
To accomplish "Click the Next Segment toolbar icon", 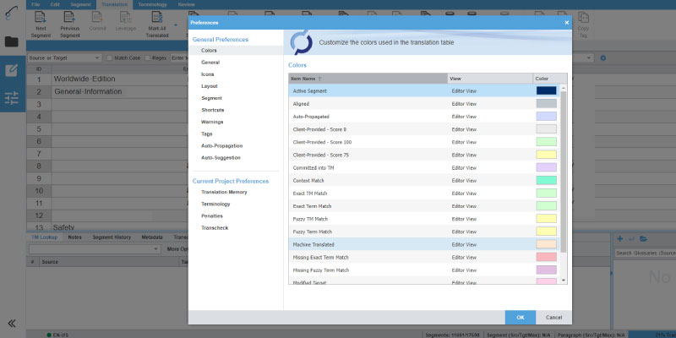I will pyautogui.click(x=41, y=17).
